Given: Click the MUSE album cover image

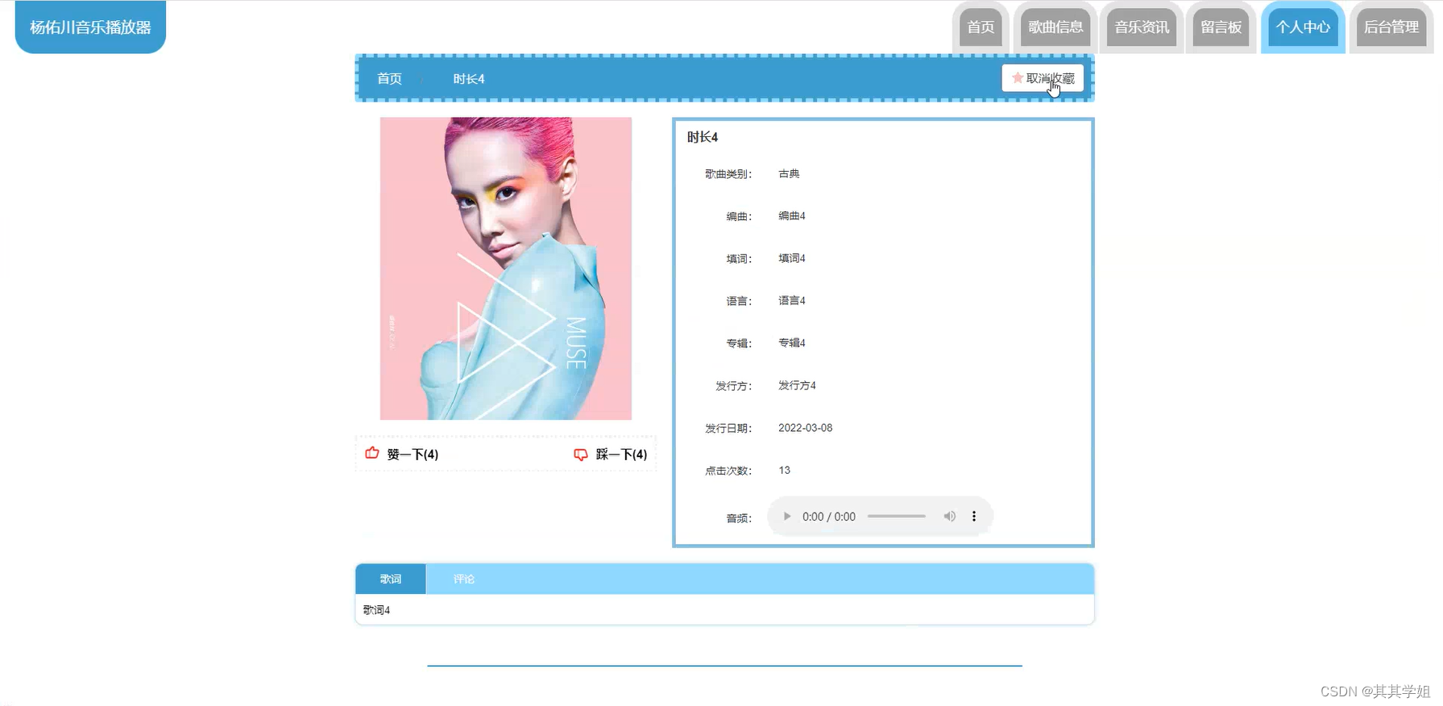Looking at the screenshot, I should pos(506,268).
